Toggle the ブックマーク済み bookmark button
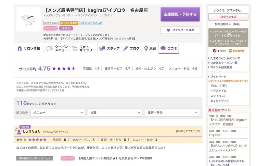The height and width of the screenshot is (166, 269). pyautogui.click(x=180, y=30)
